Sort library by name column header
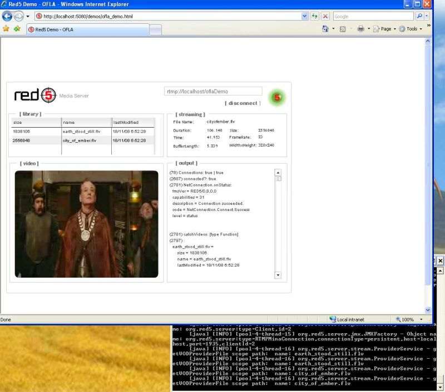Image resolution: width=445 pixels, height=392 pixels. tap(87, 122)
